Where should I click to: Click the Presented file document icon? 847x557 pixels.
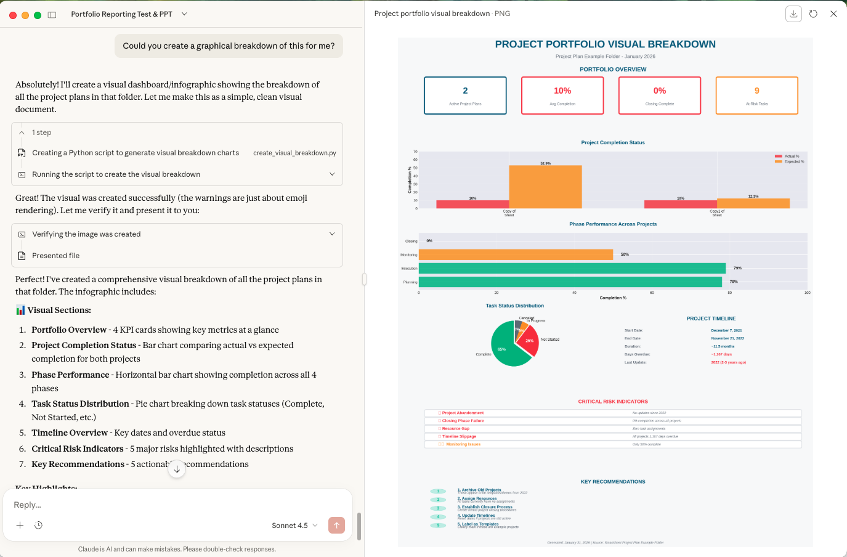[22, 256]
